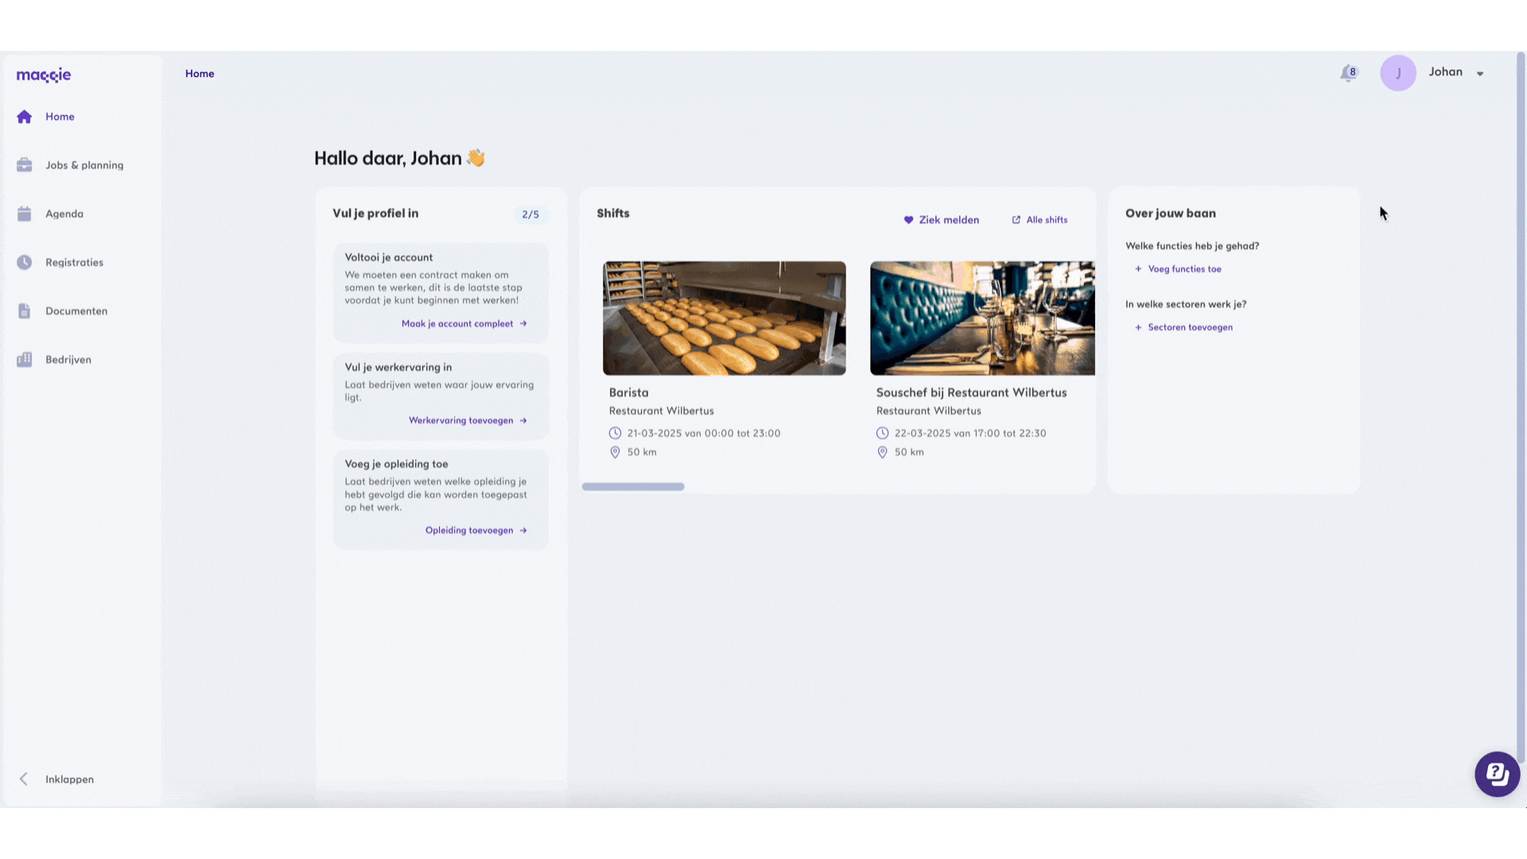Image resolution: width=1527 pixels, height=859 pixels.
Task: Select the Home breadcrumb tab
Action: [200, 73]
